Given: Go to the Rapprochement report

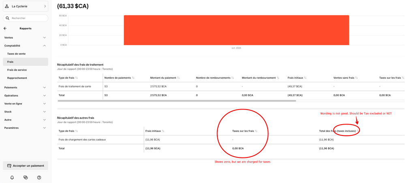Looking at the screenshot, I should 17,78.
